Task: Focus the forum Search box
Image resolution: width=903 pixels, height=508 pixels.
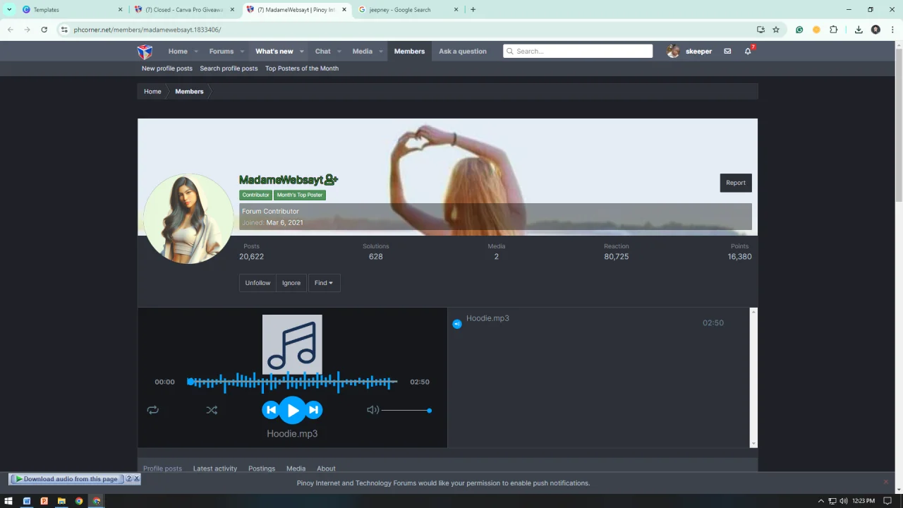Action: click(578, 51)
